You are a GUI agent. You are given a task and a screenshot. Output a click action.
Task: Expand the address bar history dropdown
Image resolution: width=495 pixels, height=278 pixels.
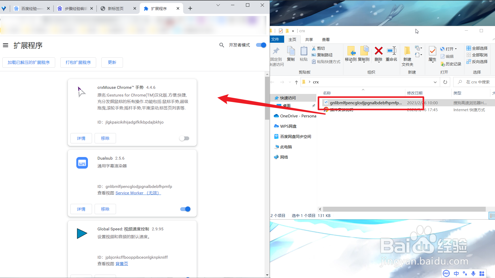[435, 82]
